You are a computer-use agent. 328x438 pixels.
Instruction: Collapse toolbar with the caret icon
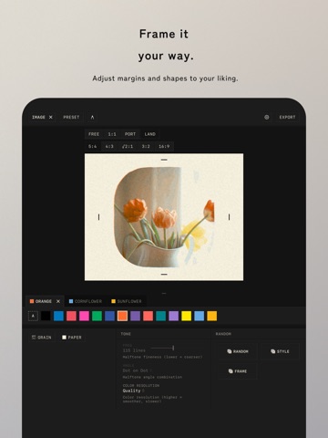pyautogui.click(x=92, y=117)
